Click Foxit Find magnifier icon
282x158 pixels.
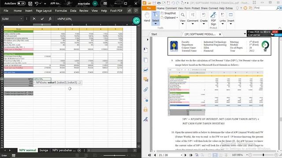(x=278, y=8)
